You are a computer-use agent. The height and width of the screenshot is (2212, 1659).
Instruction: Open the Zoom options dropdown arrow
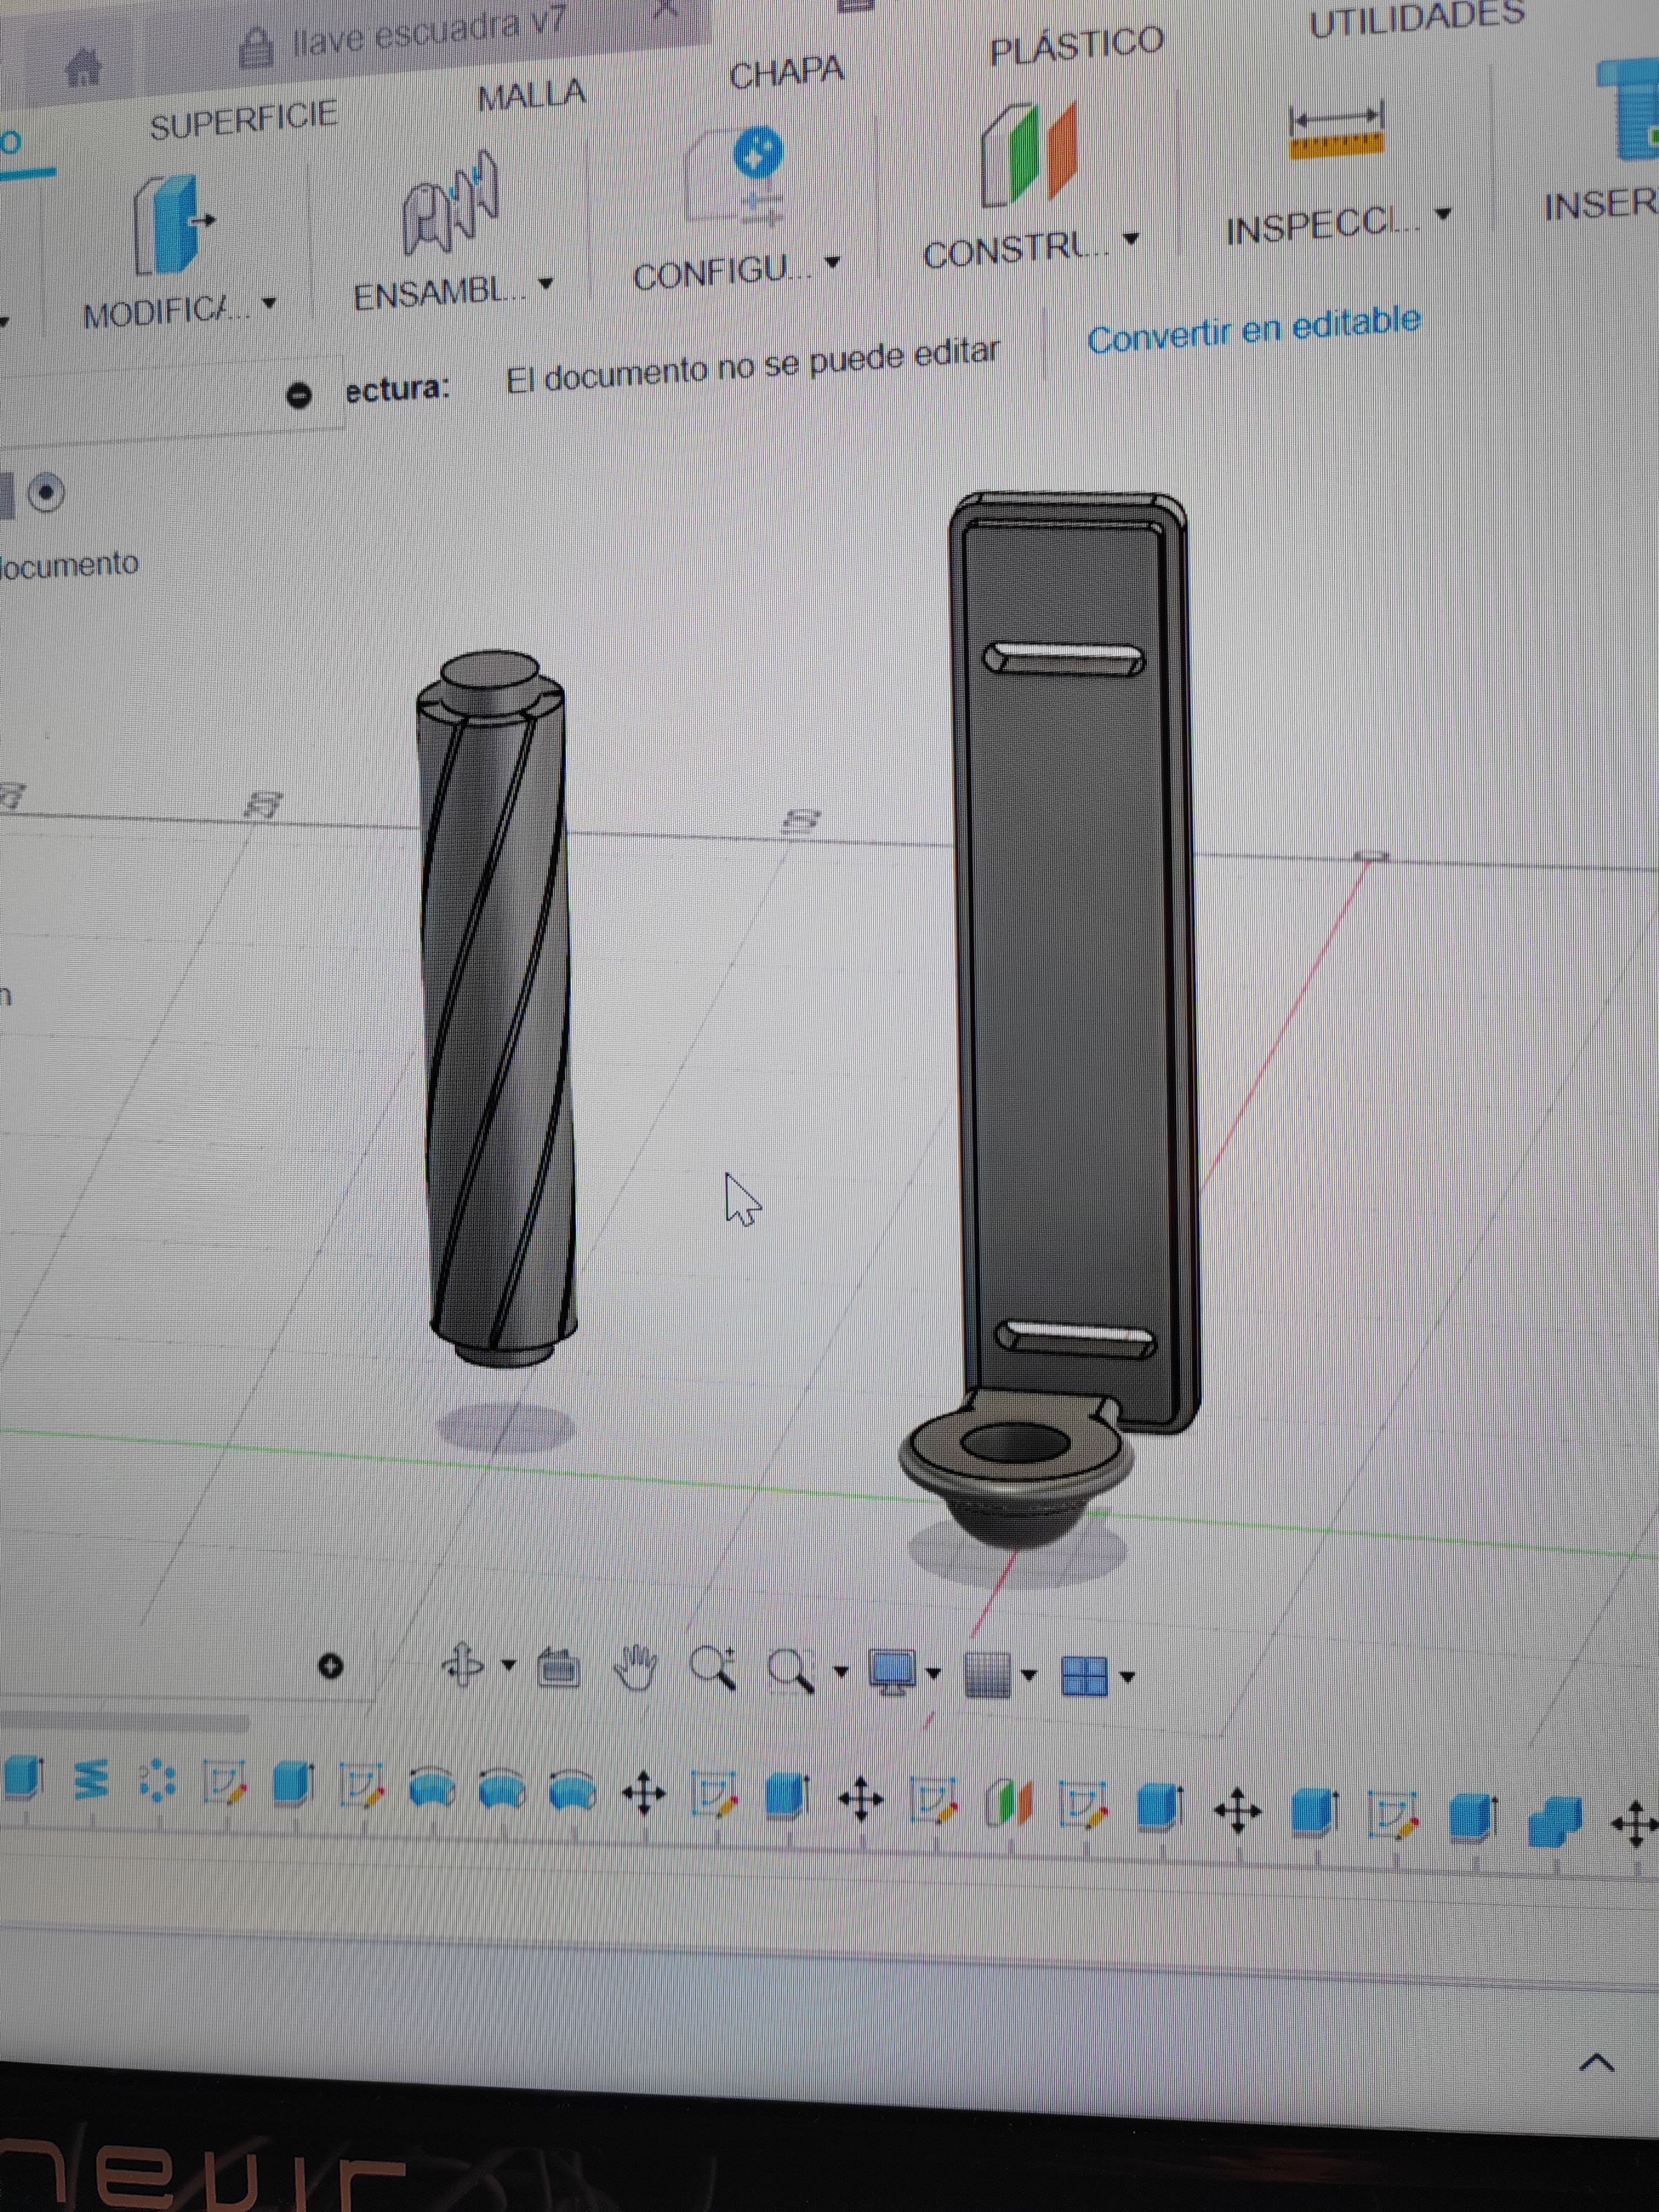coord(840,1671)
